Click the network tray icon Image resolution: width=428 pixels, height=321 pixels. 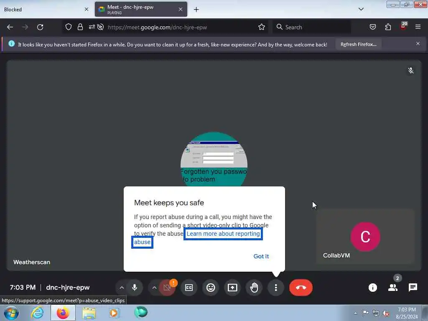click(376, 313)
